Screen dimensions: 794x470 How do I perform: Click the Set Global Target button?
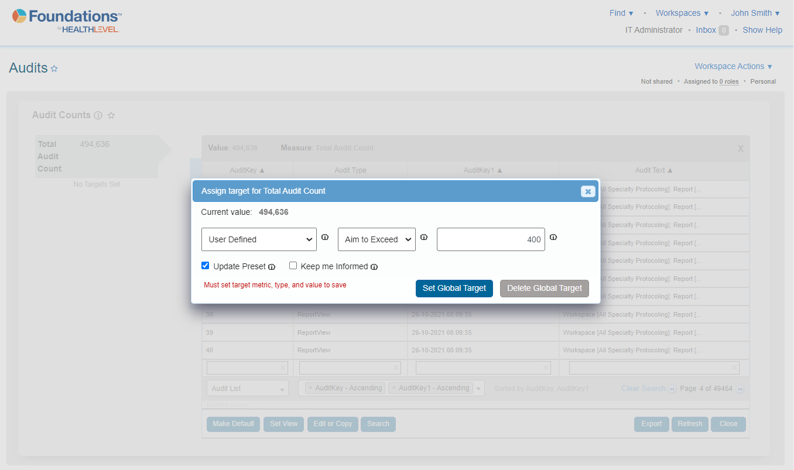(x=454, y=288)
